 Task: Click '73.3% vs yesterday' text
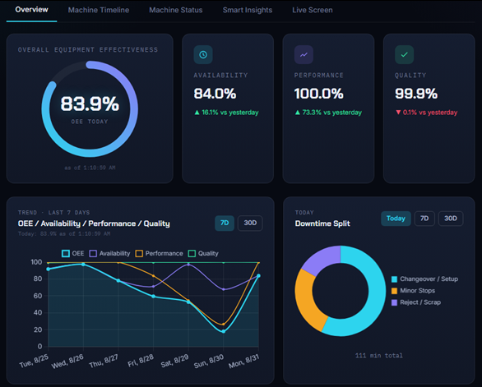332,113
